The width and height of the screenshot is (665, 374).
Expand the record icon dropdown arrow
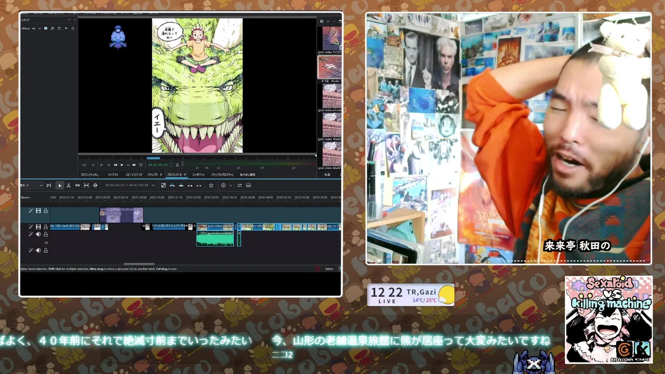pos(230,185)
